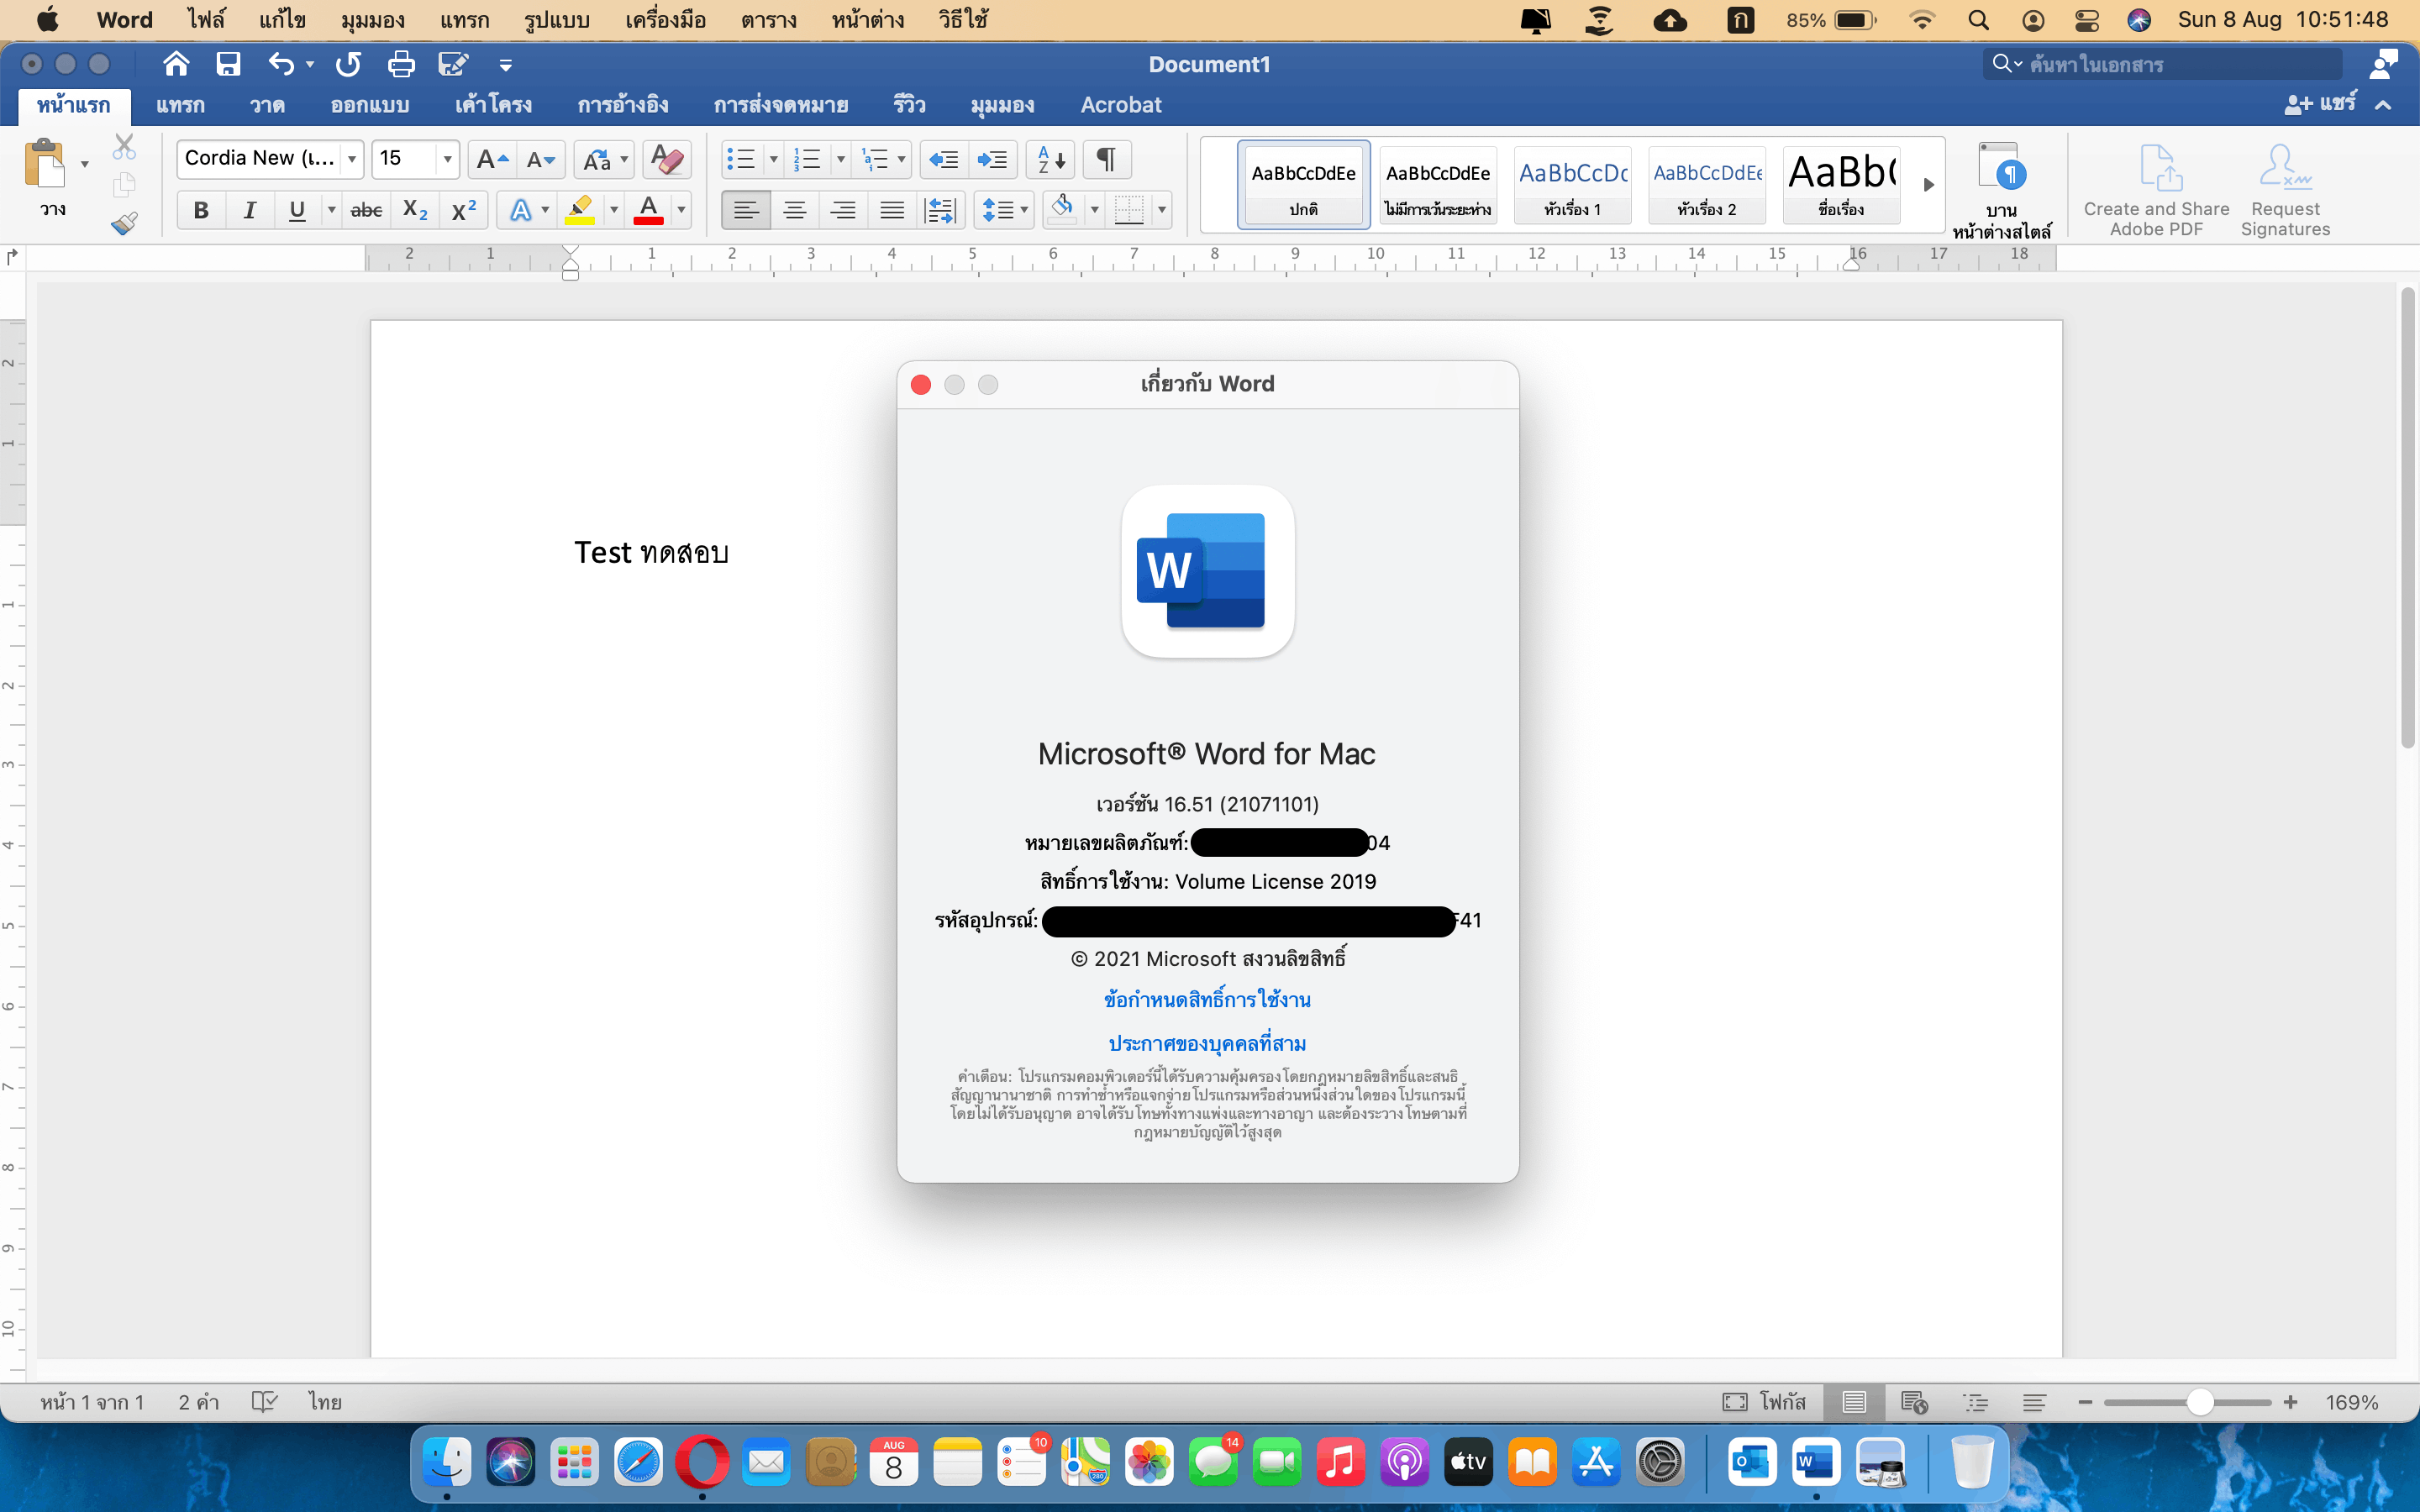Toggle Bold formatting
This screenshot has width=2420, height=1512.
click(201, 210)
